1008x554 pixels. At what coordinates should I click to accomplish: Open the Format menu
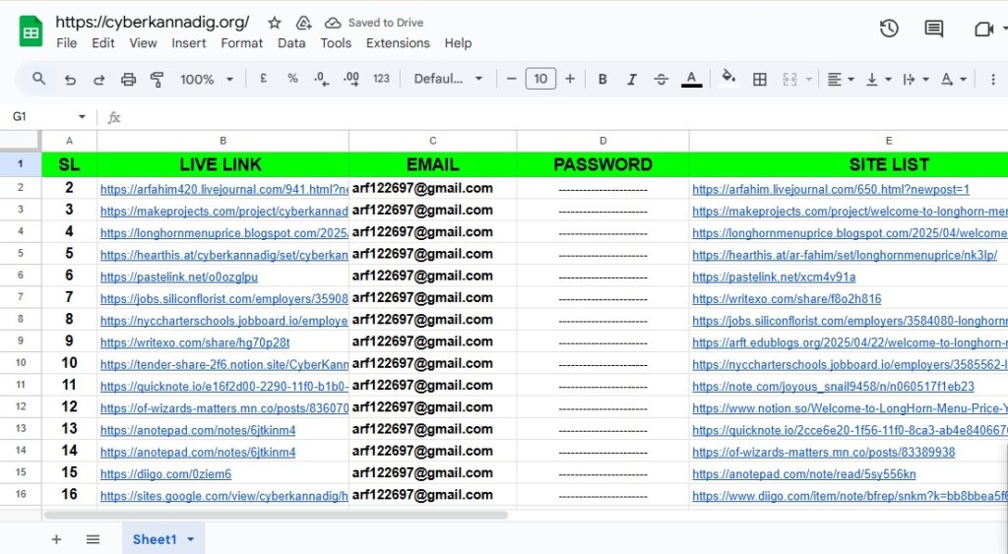pos(242,43)
